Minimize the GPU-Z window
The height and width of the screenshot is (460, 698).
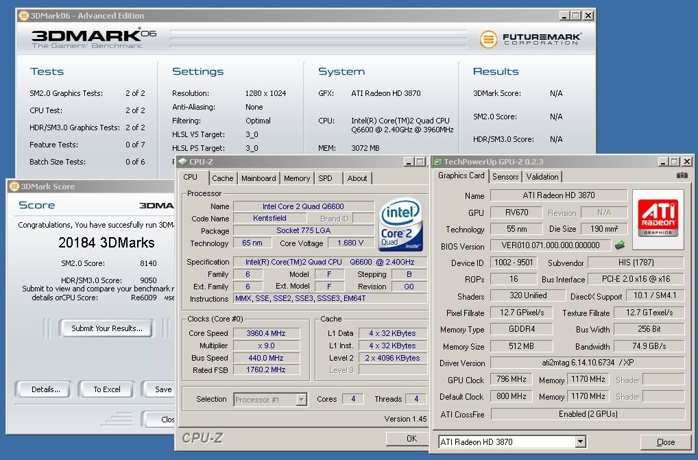pos(663,162)
